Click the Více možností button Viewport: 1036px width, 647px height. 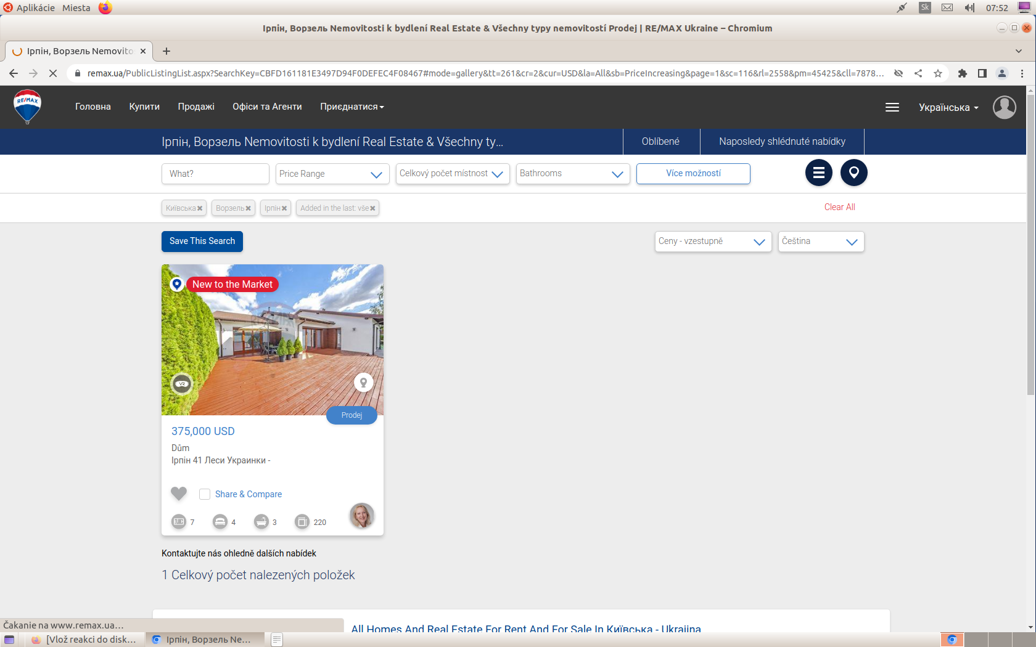(693, 174)
